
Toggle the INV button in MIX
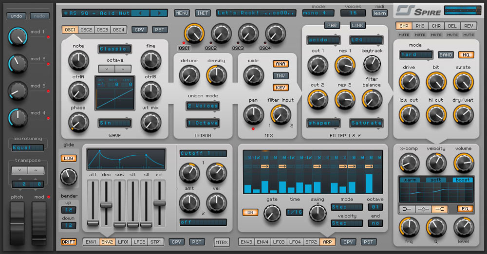(281, 76)
